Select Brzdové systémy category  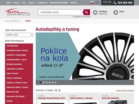[x=19, y=64]
